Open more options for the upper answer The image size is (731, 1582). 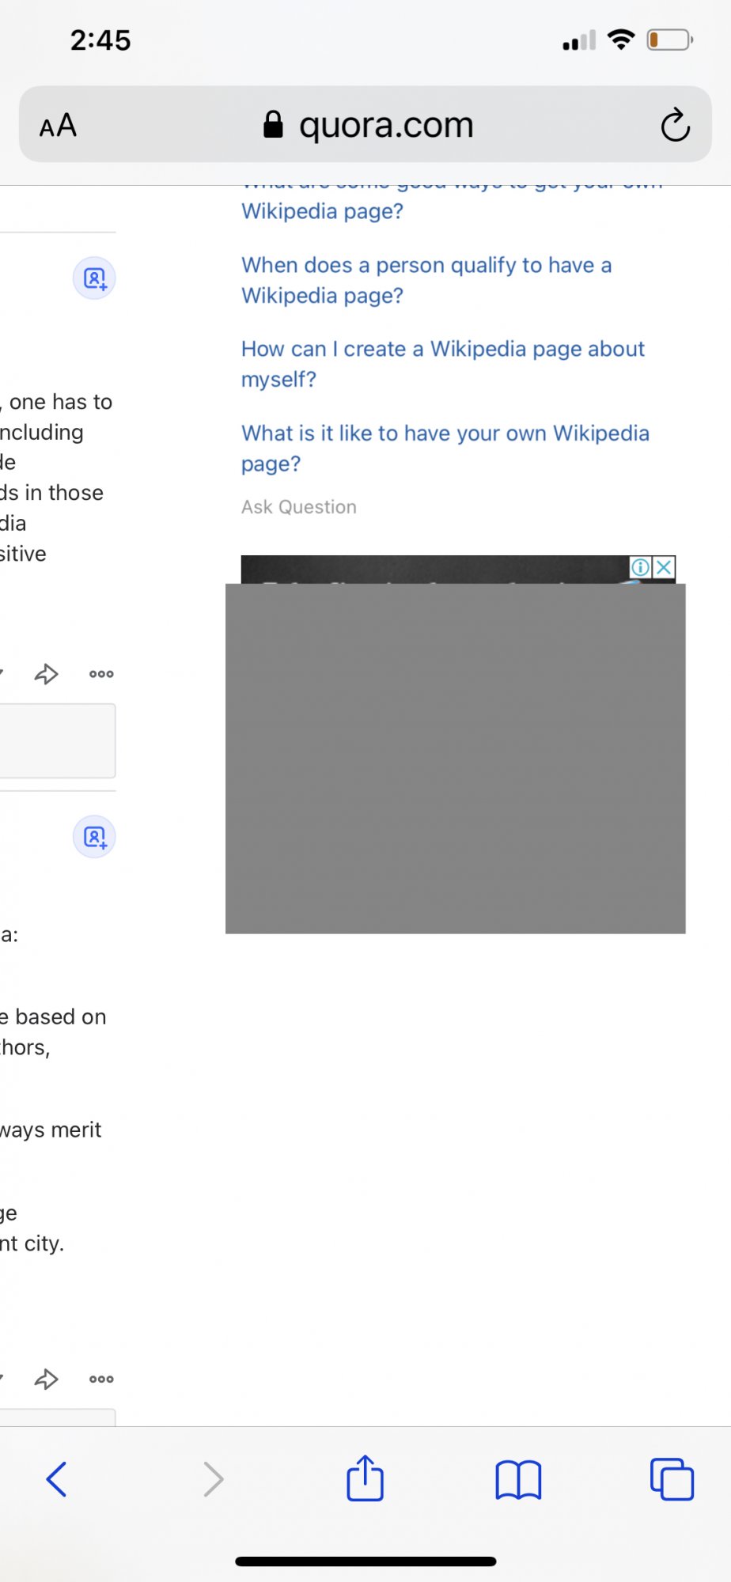[x=101, y=674]
